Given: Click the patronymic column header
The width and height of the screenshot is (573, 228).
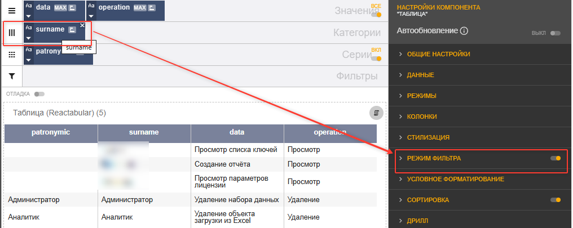Looking at the screenshot, I should [x=51, y=132].
